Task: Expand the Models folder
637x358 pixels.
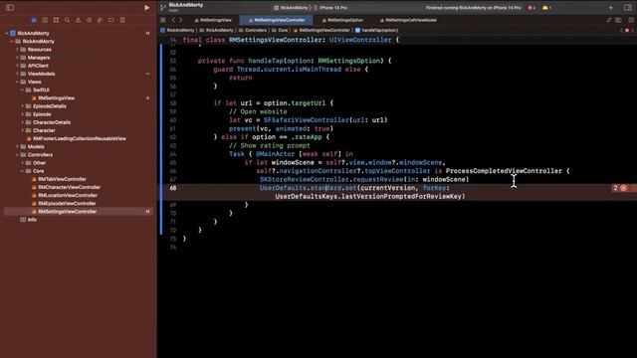Action: 18,147
